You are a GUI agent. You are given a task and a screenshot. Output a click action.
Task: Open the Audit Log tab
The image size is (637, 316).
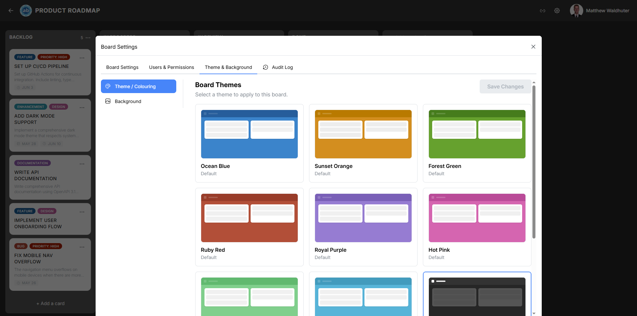coord(278,67)
